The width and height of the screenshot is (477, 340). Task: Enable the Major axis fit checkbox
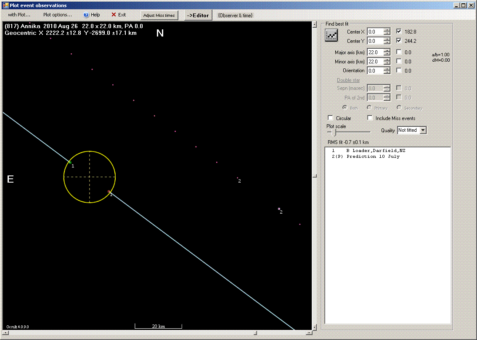pos(399,52)
